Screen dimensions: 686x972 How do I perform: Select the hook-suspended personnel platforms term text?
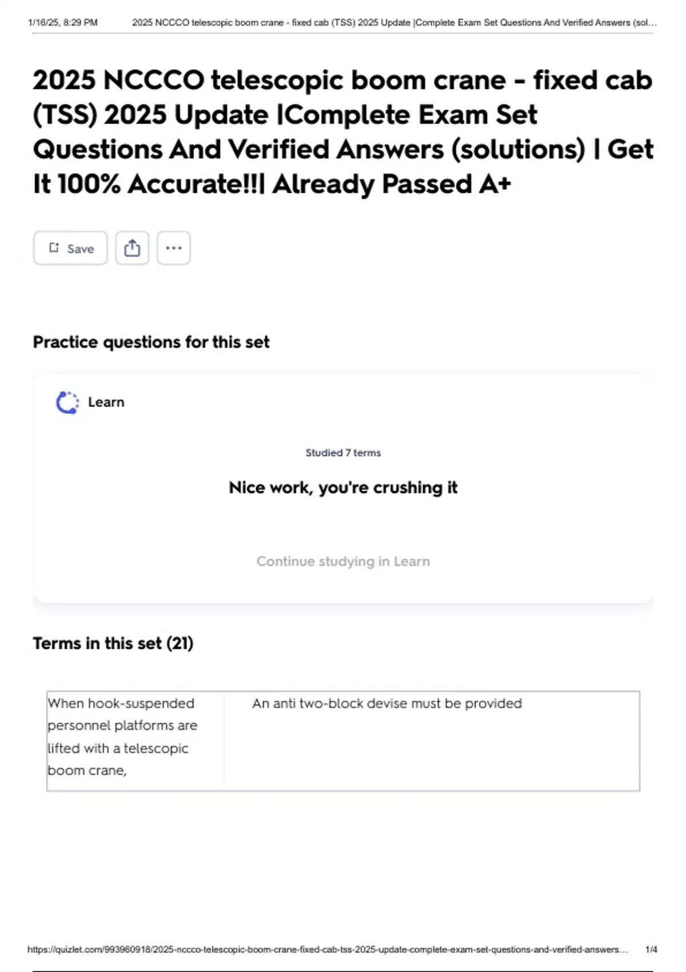[122, 736]
